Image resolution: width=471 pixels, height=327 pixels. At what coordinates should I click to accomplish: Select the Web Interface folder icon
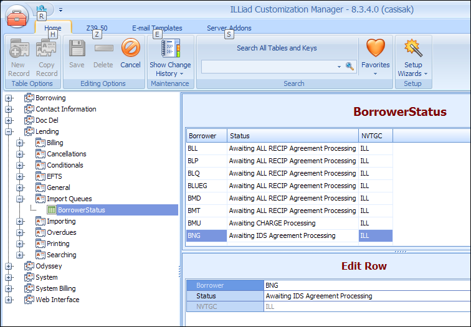click(29, 300)
